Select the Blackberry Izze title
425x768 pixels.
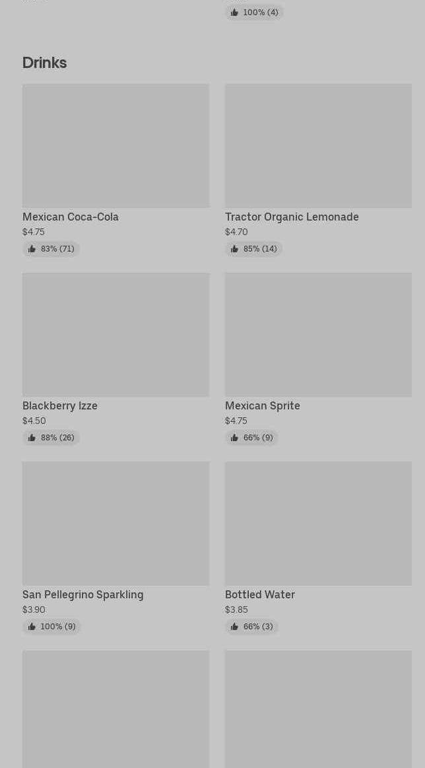(60, 405)
